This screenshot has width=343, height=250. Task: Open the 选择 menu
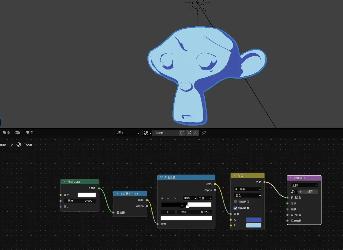coord(6,133)
